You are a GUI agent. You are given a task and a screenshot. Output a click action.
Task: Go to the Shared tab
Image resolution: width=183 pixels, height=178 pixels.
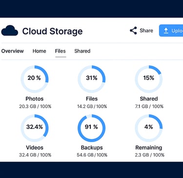click(82, 51)
